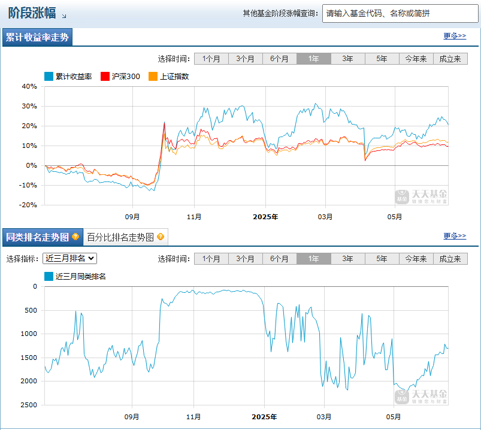
Task: Click the 近三月同类排名 legend label
Action: (x=81, y=276)
